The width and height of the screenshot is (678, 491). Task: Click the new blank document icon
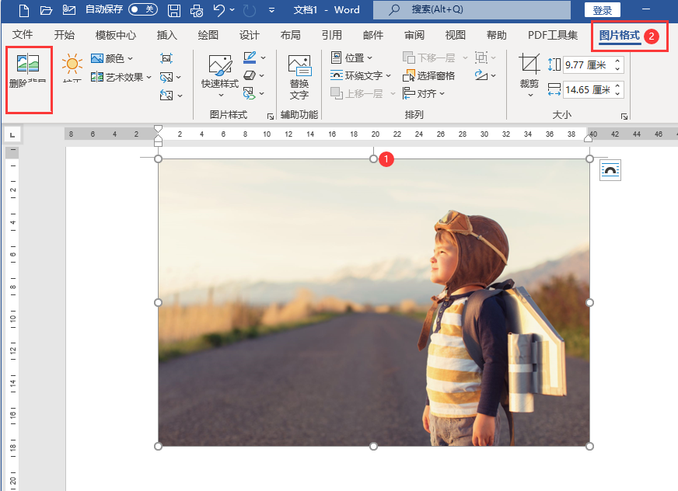23,10
